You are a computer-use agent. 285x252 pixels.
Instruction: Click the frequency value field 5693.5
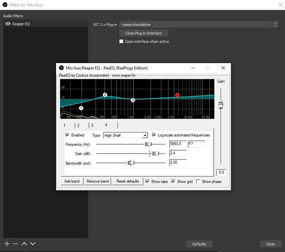pyautogui.click(x=177, y=144)
